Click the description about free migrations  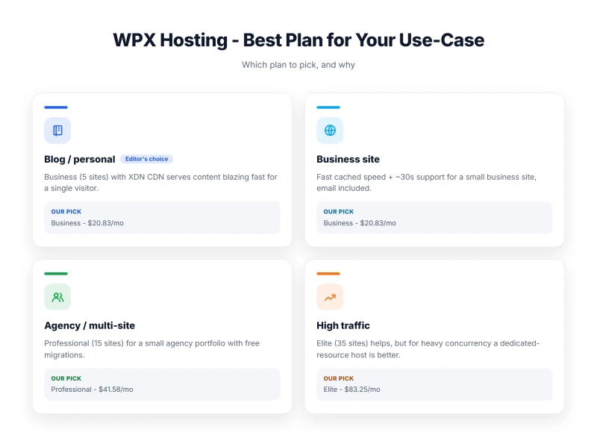click(x=152, y=348)
